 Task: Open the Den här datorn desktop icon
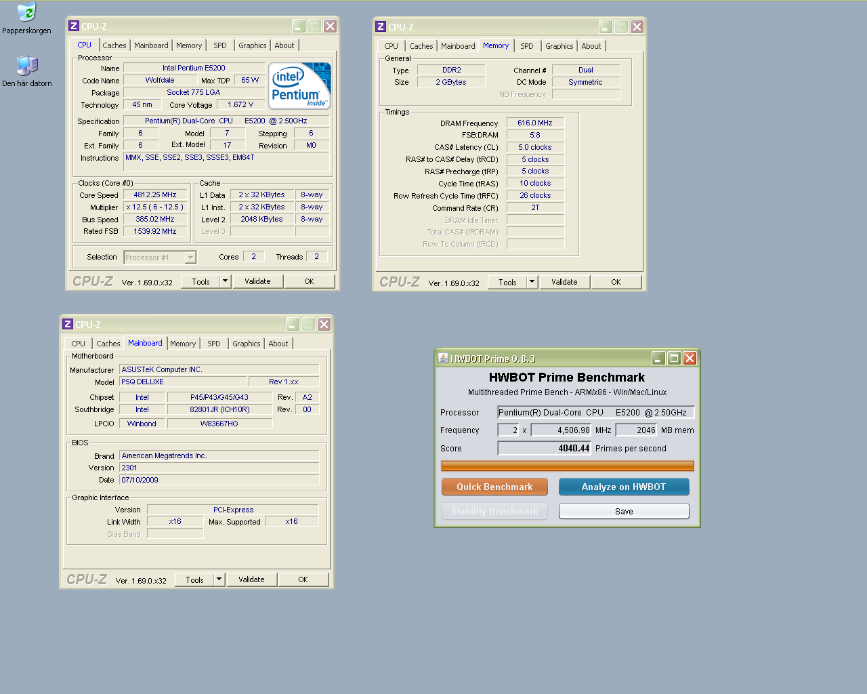pos(27,66)
